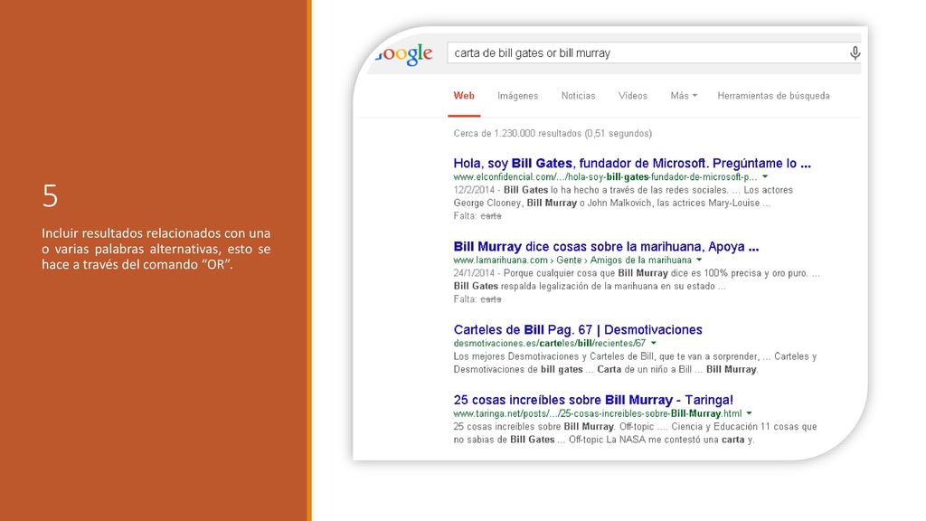Screen dimensions: 926x521
Task: Click the www.lamarihuana.com breadcrumb URL text
Action: pyautogui.click(x=572, y=260)
